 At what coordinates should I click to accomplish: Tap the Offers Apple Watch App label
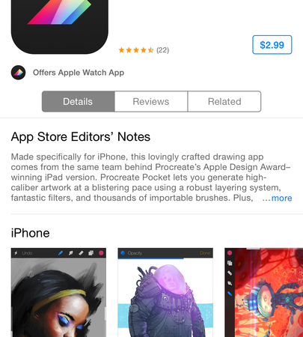point(79,73)
